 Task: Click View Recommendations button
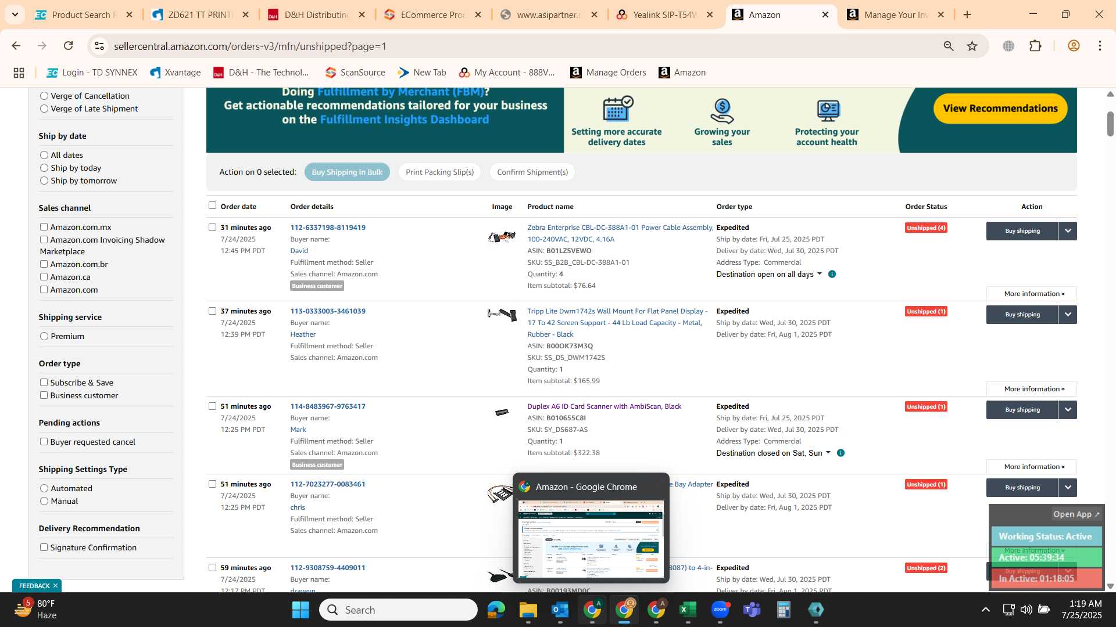point(1000,109)
